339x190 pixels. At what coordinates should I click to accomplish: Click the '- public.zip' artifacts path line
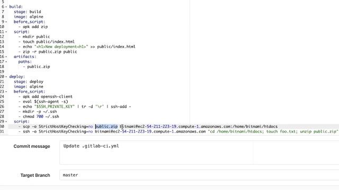(x=36, y=66)
